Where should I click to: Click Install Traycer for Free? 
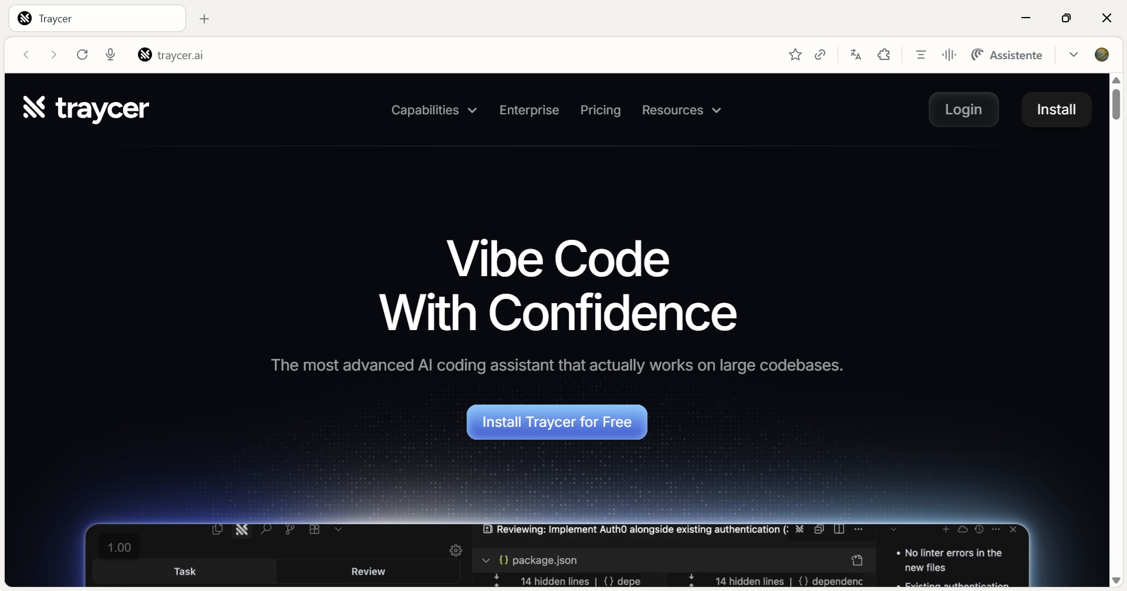coord(556,422)
